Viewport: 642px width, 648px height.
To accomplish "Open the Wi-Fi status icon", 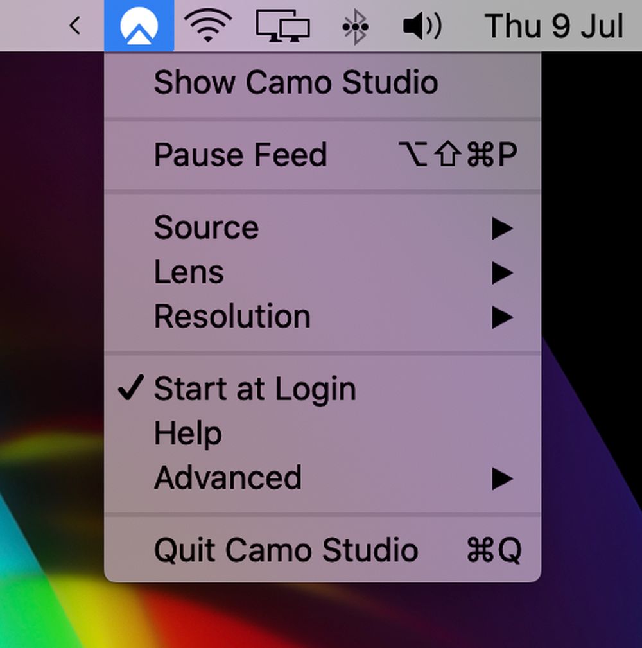I will 208,26.
